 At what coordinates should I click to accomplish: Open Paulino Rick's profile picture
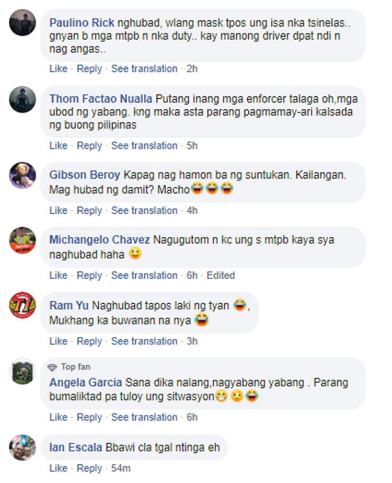tap(22, 22)
